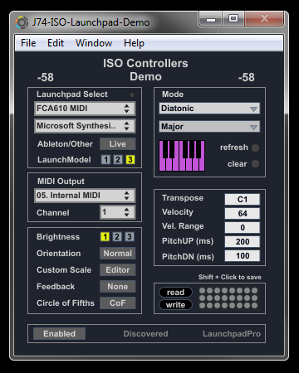Select first preset slot dot in grid
Screen dimensions: 299x373
coord(202,291)
